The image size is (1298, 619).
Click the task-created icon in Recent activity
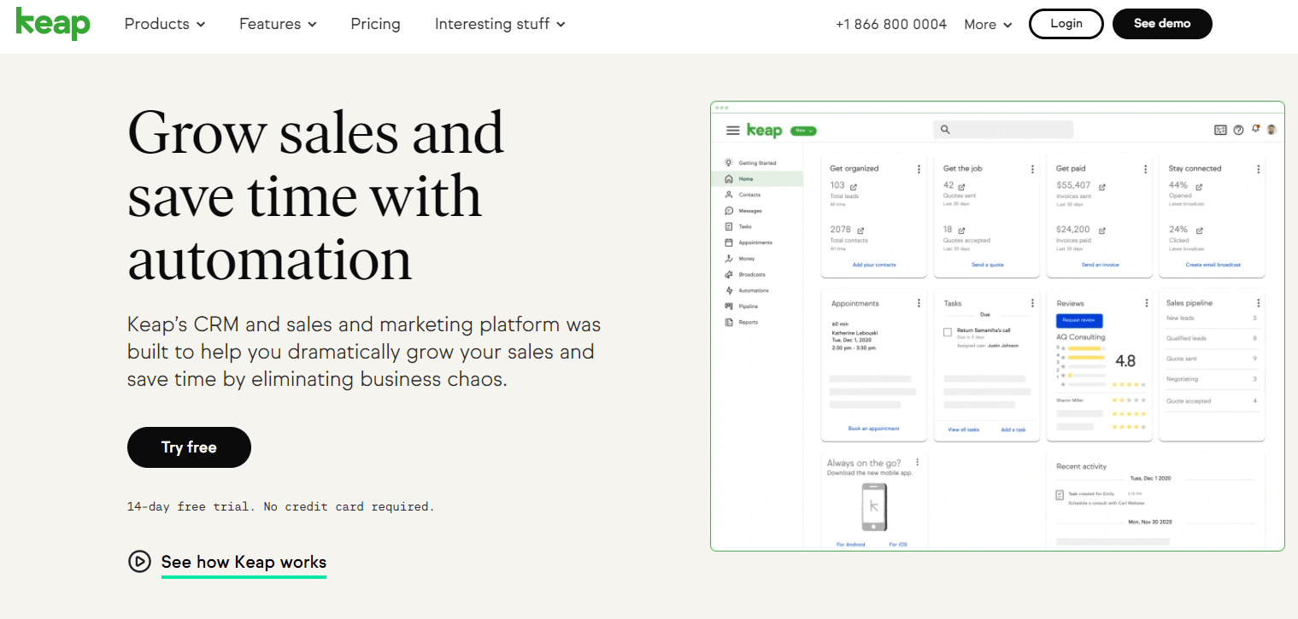[1060, 494]
